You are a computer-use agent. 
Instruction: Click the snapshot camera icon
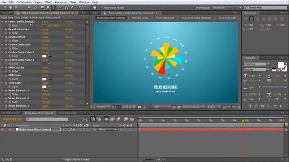click(x=140, y=107)
